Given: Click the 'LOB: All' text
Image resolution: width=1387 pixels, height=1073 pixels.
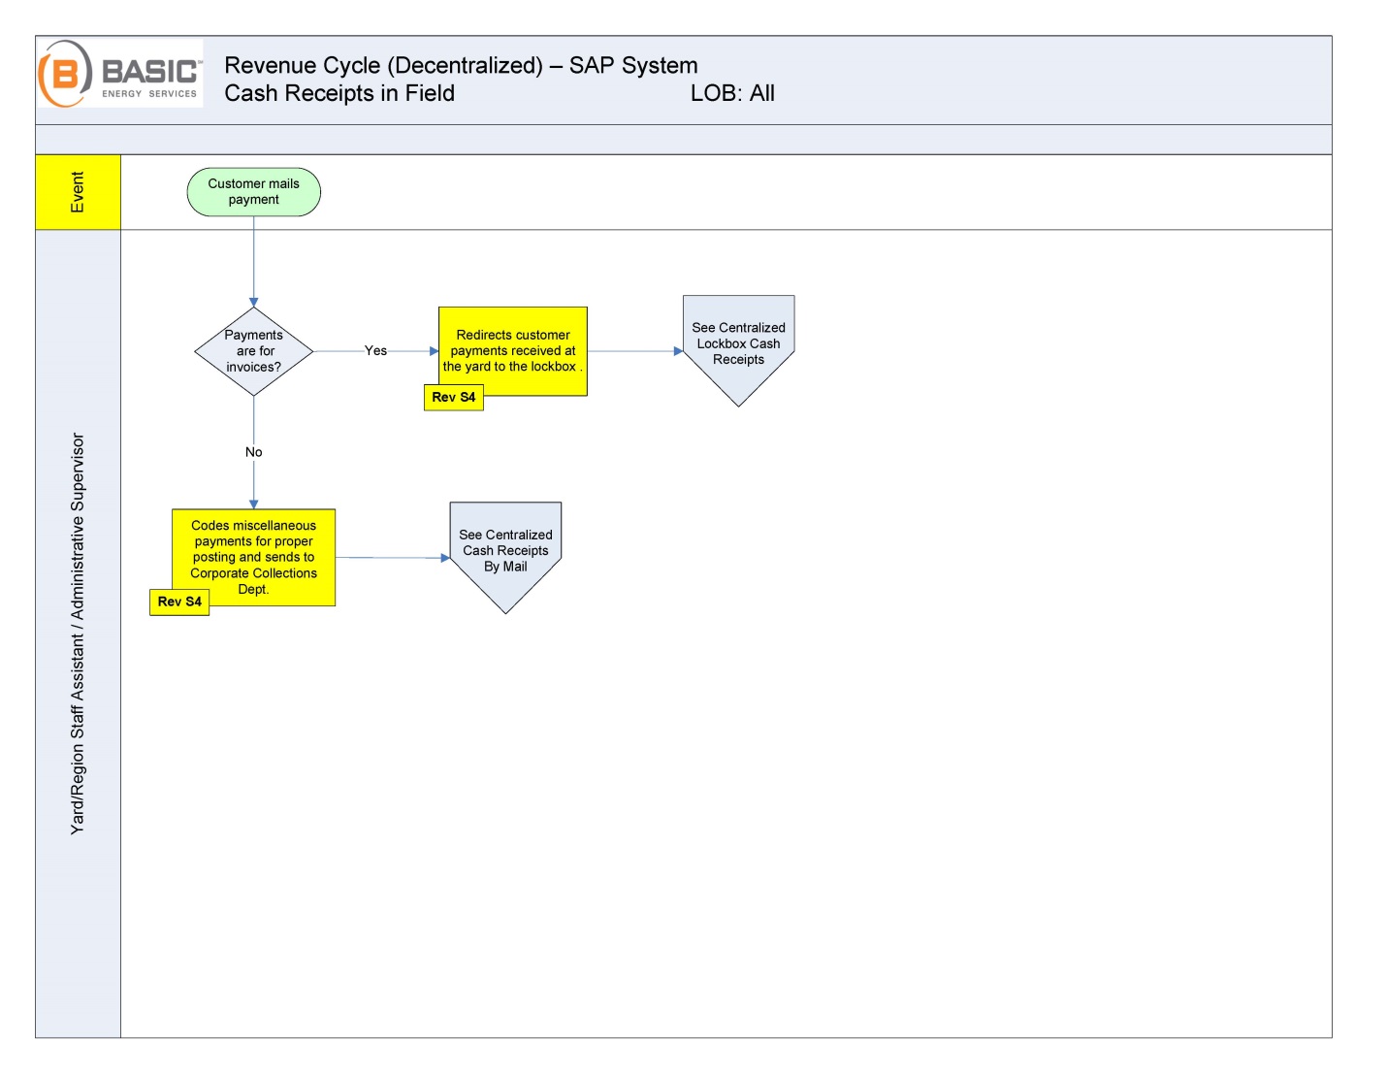Looking at the screenshot, I should 732,93.
